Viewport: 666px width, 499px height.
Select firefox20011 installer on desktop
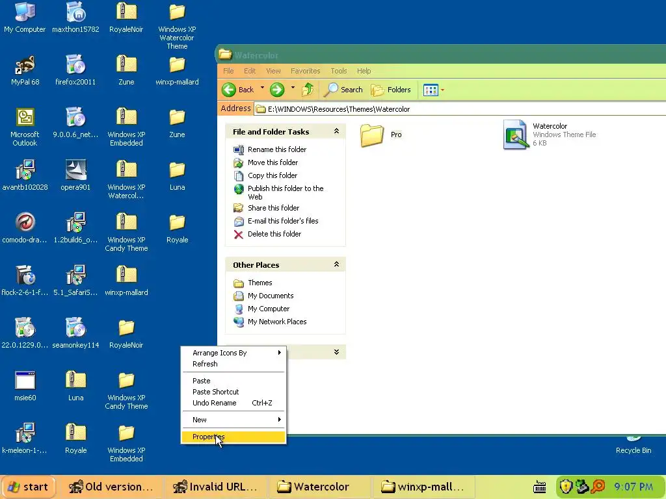pyautogui.click(x=75, y=70)
